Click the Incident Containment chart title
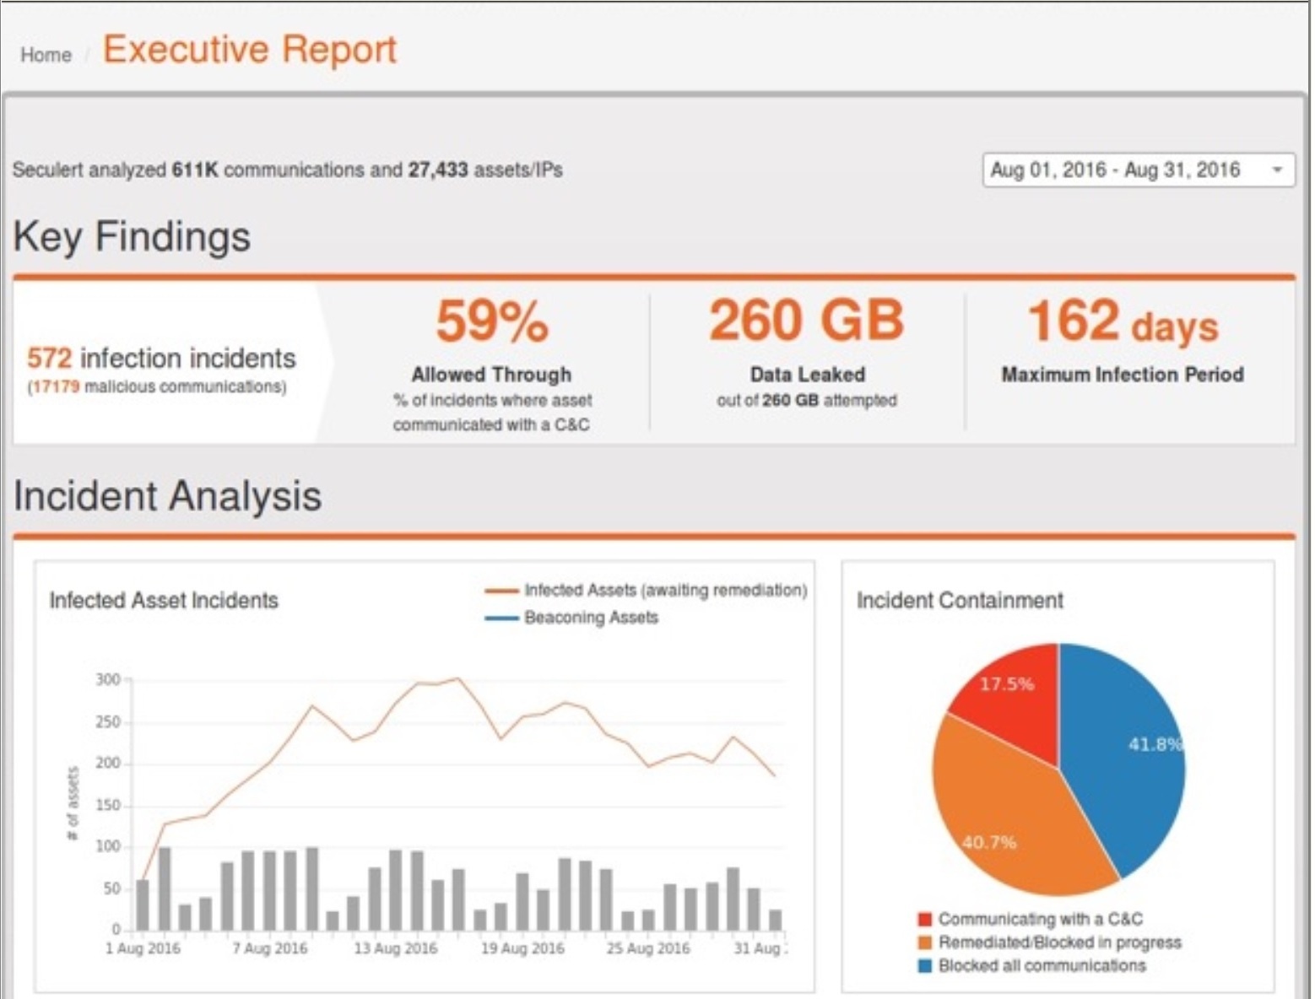This screenshot has width=1315, height=999. 960,601
